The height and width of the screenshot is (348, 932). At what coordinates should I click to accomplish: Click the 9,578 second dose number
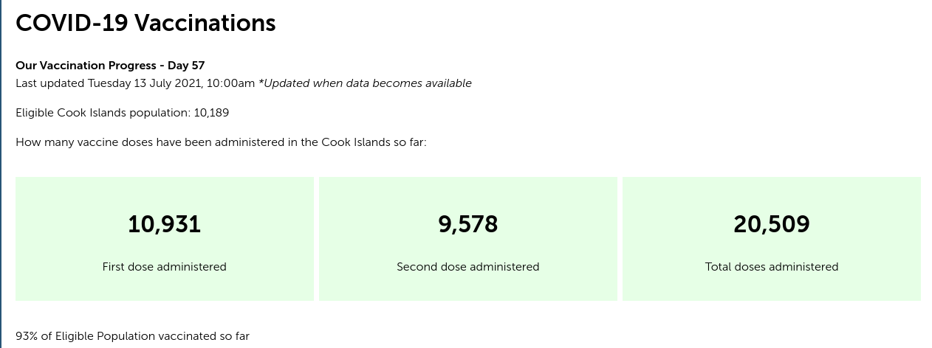pos(468,224)
